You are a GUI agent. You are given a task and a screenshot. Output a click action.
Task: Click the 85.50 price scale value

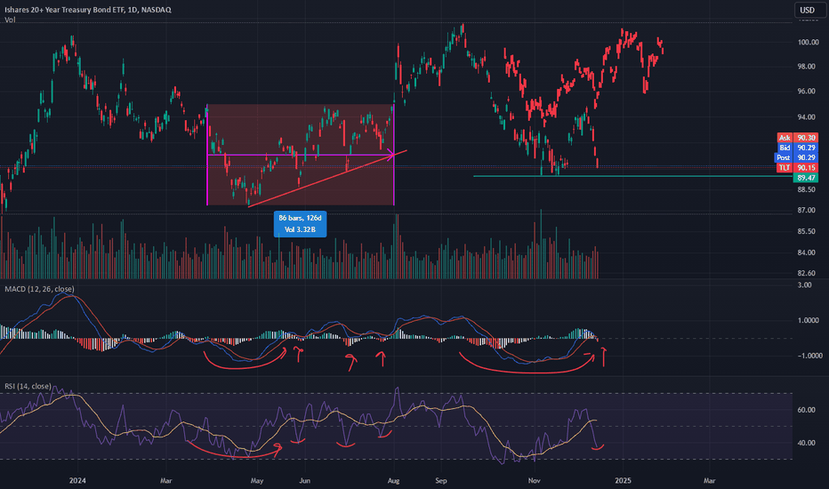pos(808,231)
